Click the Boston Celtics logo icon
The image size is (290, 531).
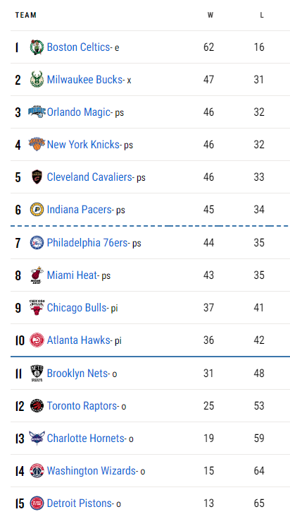tap(37, 47)
